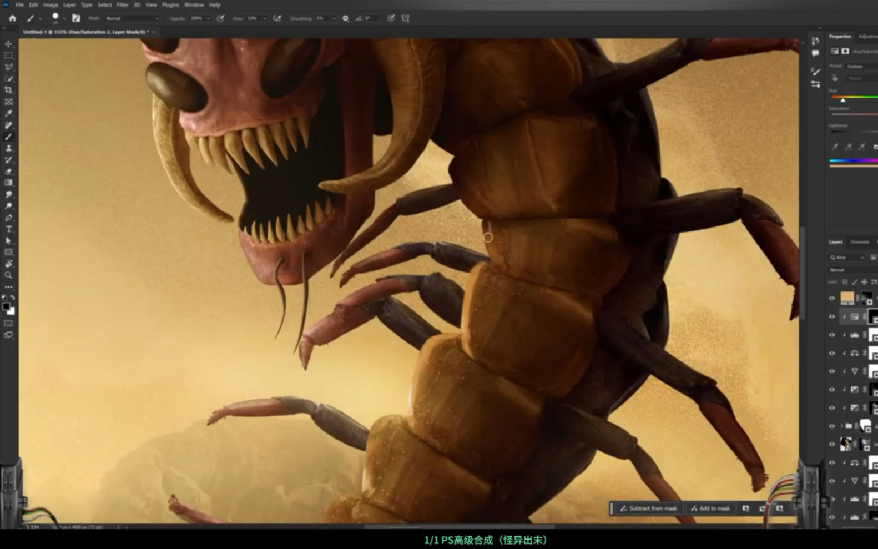This screenshot has width=878, height=549.
Task: Open the brush preset picker dropdown
Action: point(64,19)
